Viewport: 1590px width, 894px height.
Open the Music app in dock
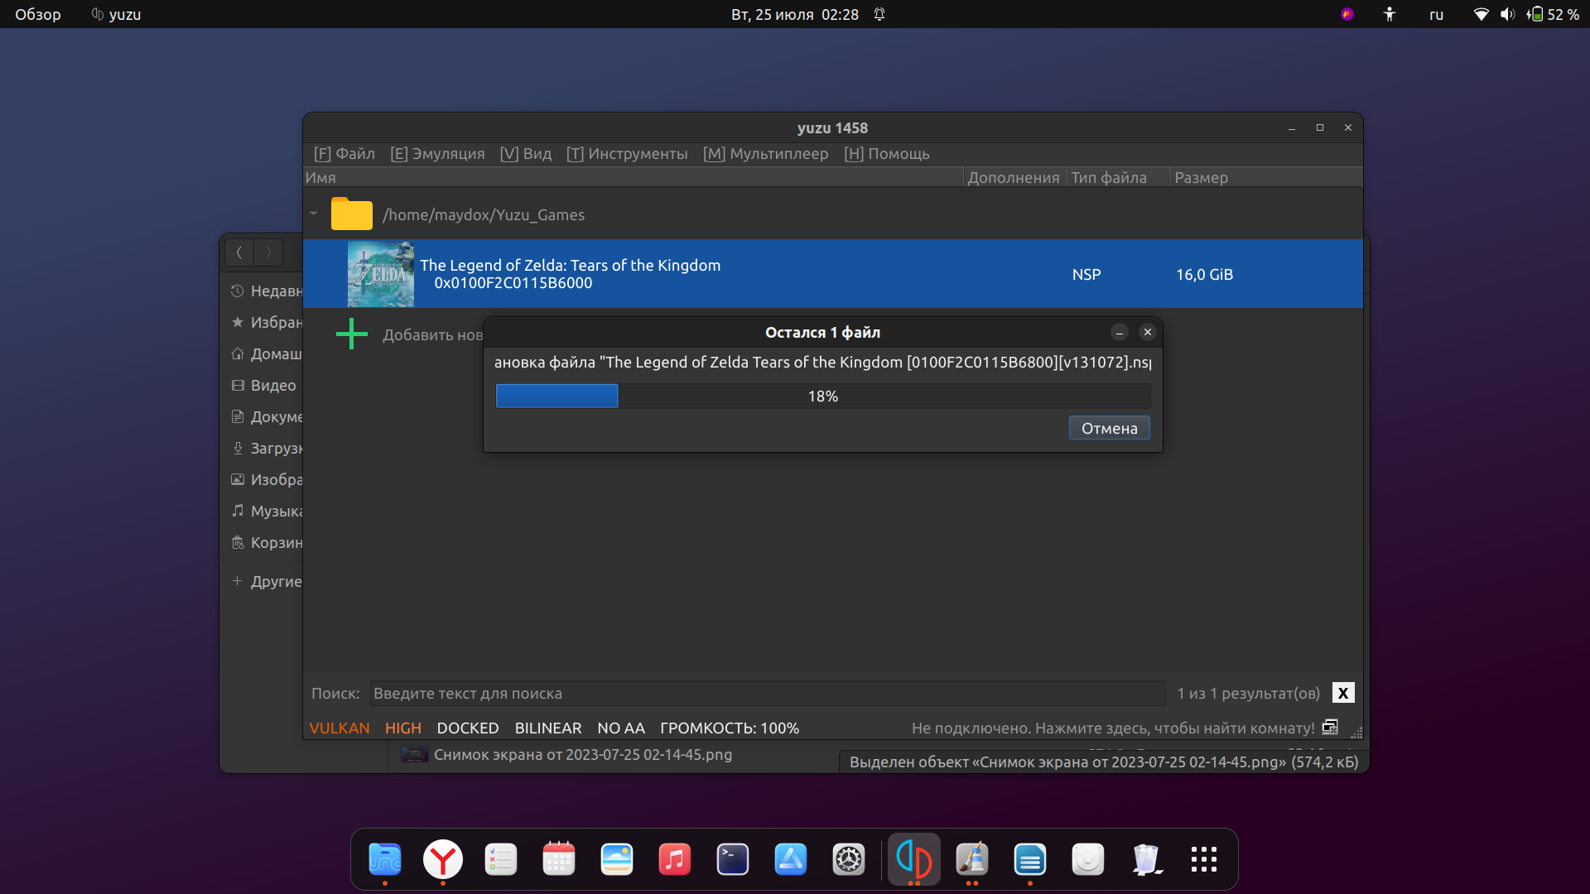(675, 859)
